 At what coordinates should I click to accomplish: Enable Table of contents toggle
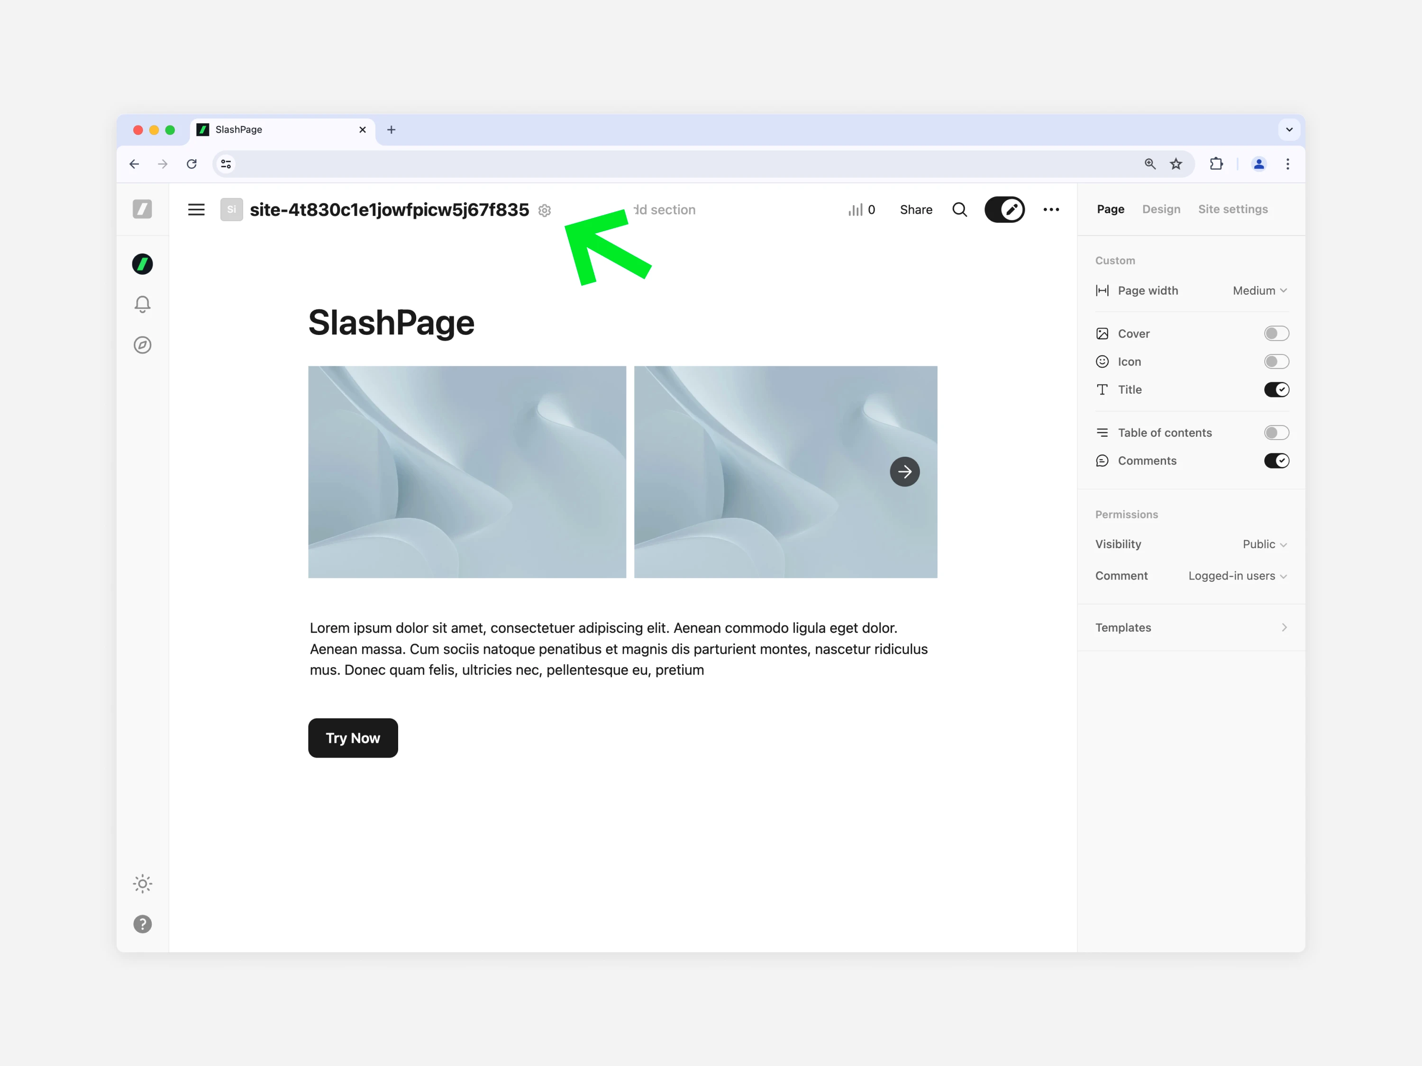tap(1276, 433)
